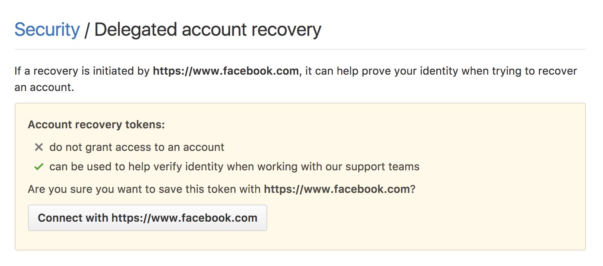Click the Security breadcrumb link
Viewport: 603px width, 266px height.
click(47, 30)
